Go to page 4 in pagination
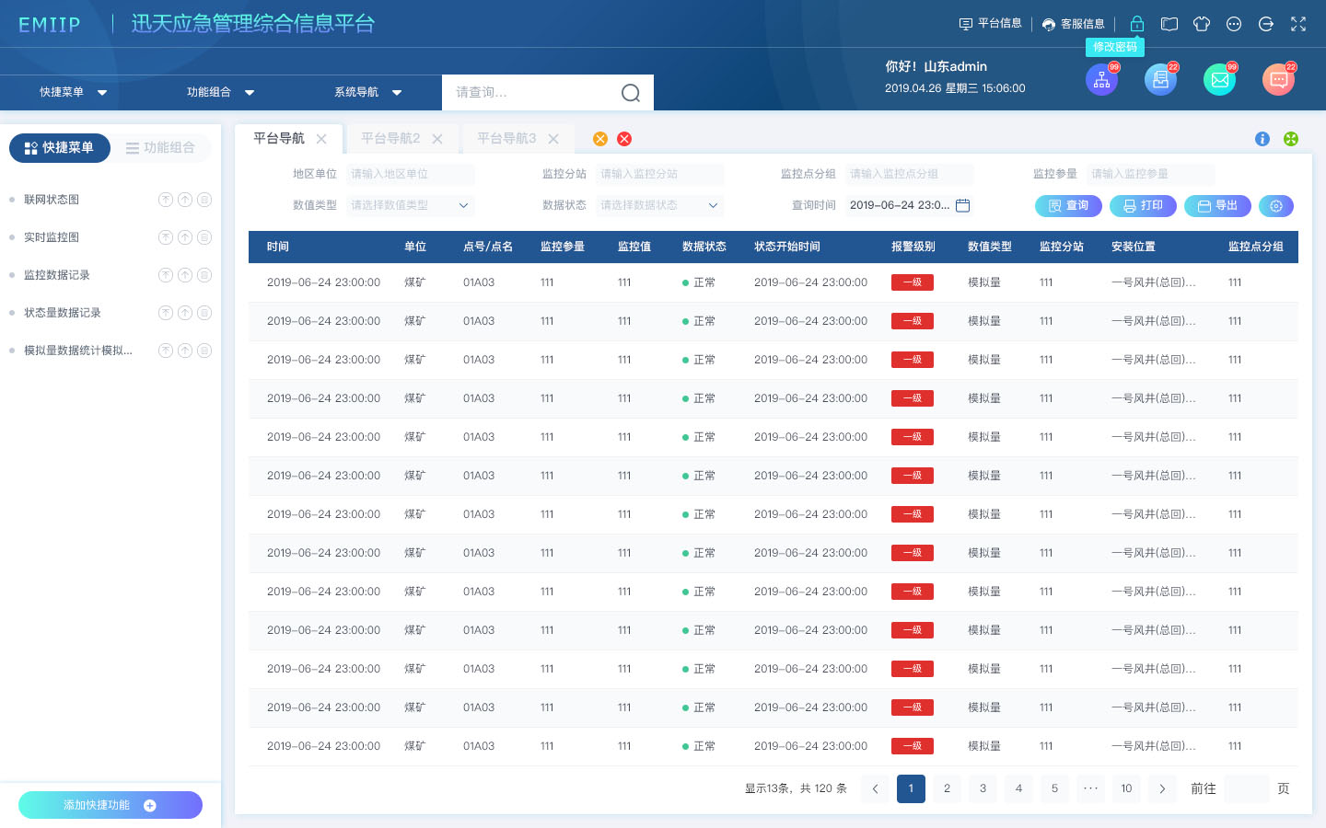 point(1018,788)
